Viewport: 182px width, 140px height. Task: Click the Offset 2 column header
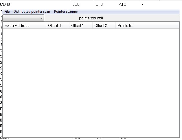pyautogui.click(x=101, y=25)
